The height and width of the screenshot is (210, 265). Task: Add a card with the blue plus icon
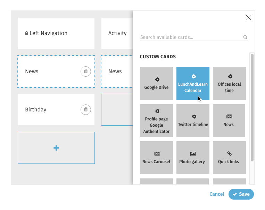56,148
